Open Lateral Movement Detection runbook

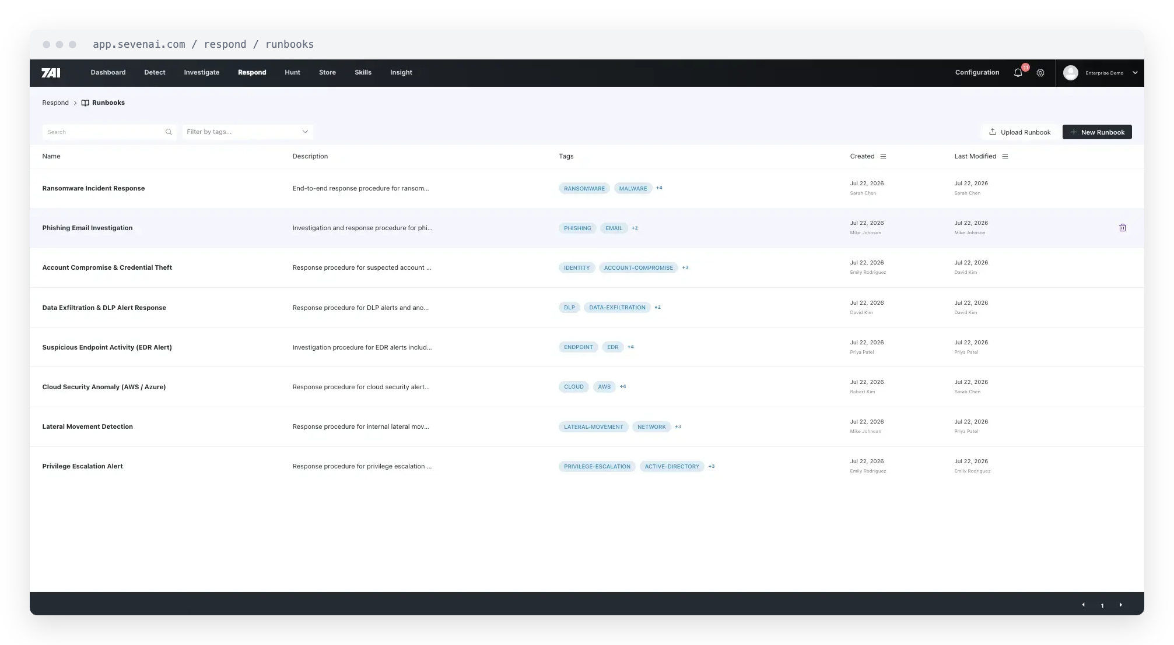[x=87, y=427]
